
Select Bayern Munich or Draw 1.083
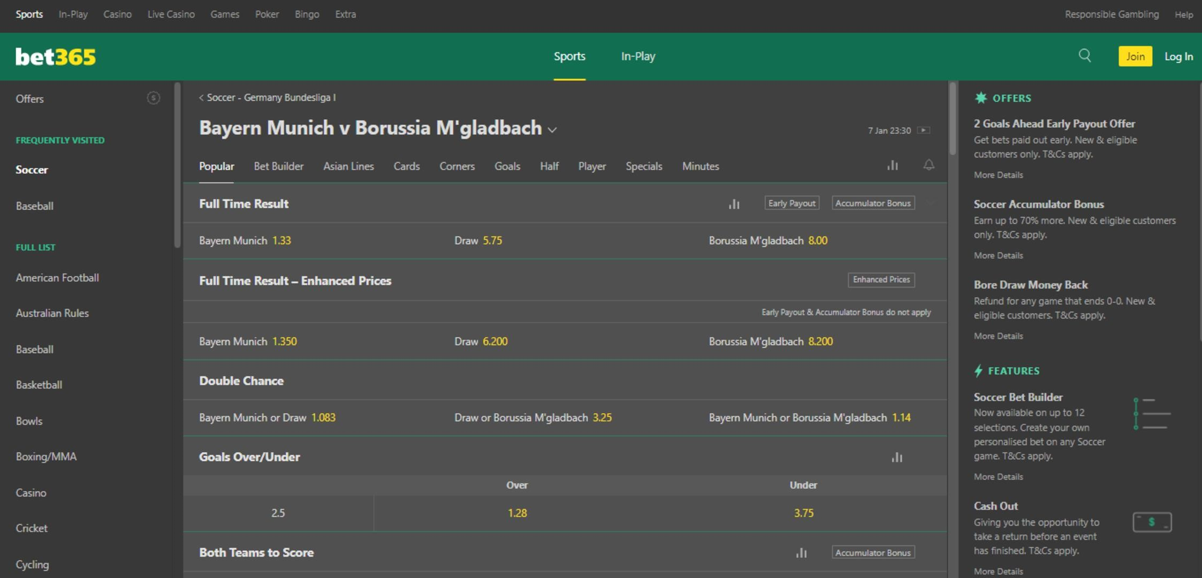[310, 417]
